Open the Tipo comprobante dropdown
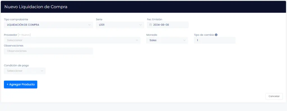This screenshot has width=287, height=111. click(48, 25)
